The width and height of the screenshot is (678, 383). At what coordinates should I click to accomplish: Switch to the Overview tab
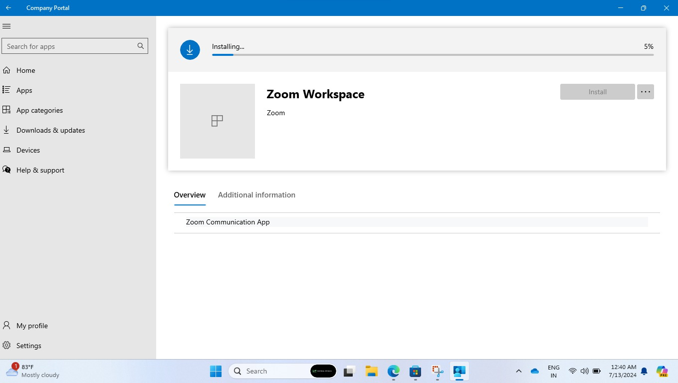point(190,195)
